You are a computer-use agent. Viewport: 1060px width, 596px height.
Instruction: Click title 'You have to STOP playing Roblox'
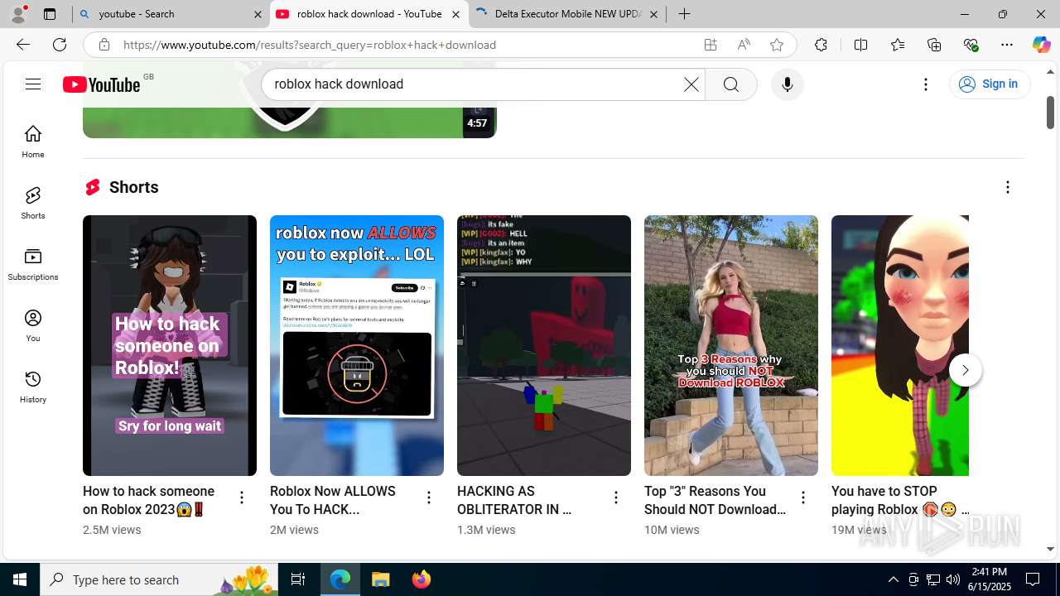coord(899,500)
